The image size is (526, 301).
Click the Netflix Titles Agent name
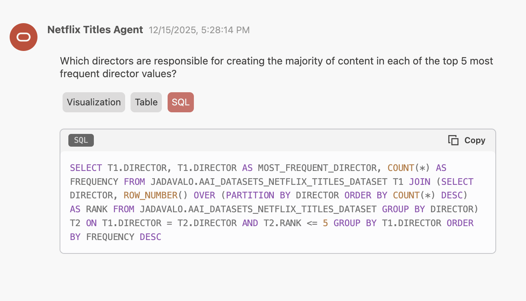click(95, 30)
